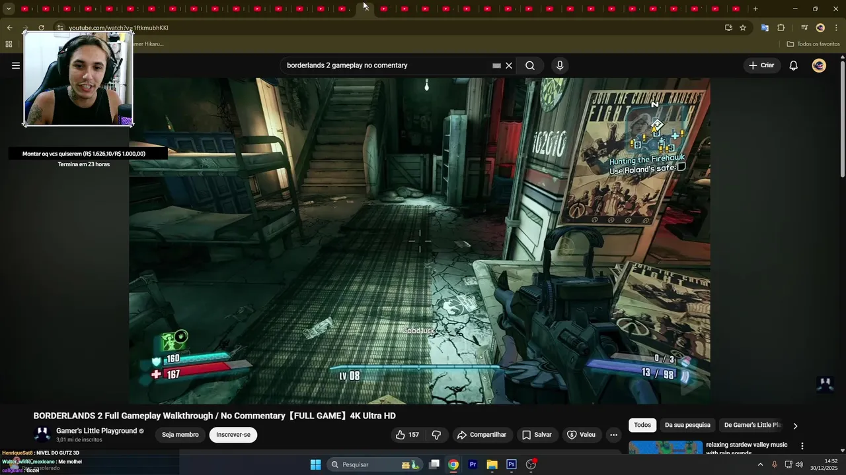
Task: Click the Valeu super thanks button
Action: (581, 435)
